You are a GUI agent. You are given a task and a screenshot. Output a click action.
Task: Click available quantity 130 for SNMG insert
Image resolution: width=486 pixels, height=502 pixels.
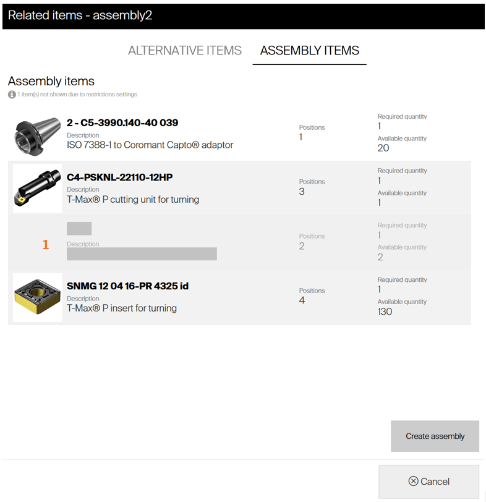[x=385, y=312]
